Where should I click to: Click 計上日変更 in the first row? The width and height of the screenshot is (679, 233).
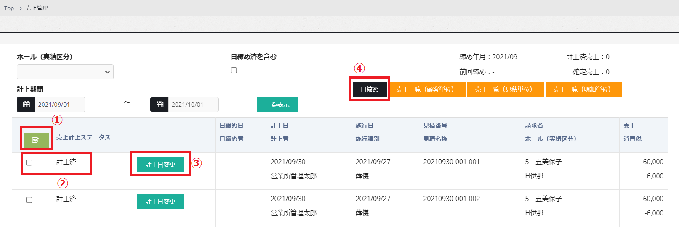point(160,165)
